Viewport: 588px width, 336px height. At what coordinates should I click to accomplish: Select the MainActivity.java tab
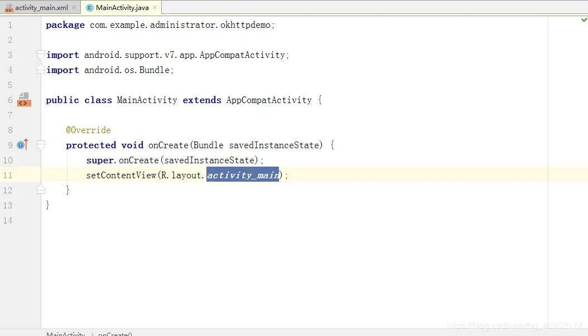pyautogui.click(x=122, y=7)
